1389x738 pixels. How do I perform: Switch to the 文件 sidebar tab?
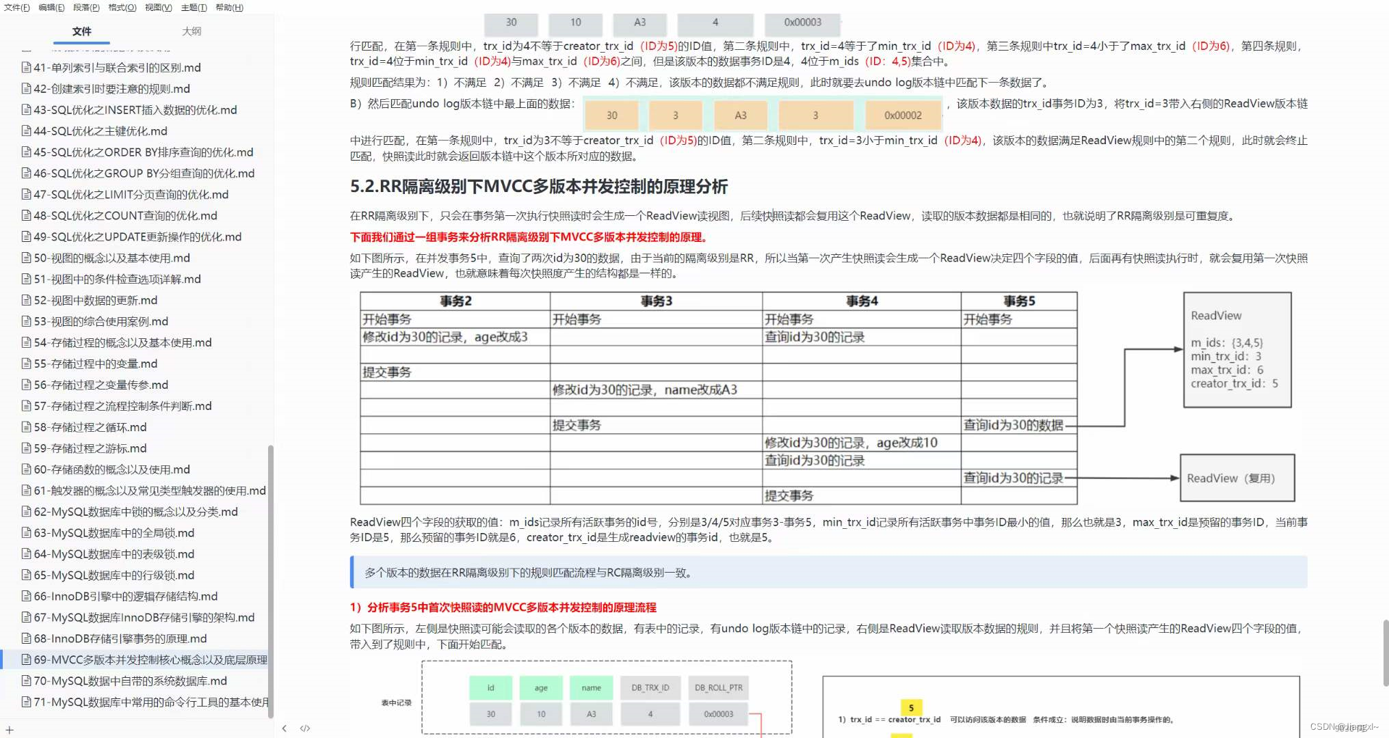(81, 31)
